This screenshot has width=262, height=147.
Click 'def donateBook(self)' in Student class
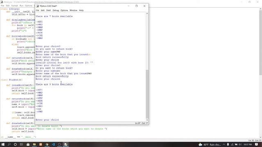[20, 123]
